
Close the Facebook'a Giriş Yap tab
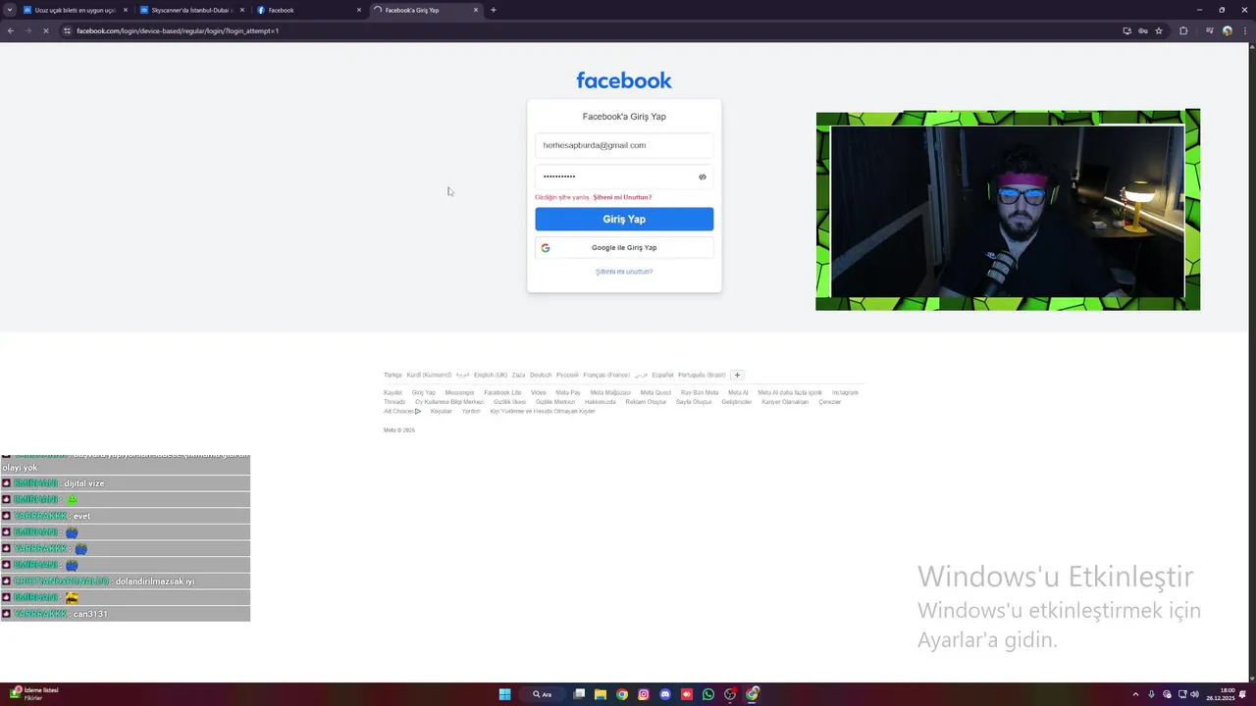click(476, 10)
